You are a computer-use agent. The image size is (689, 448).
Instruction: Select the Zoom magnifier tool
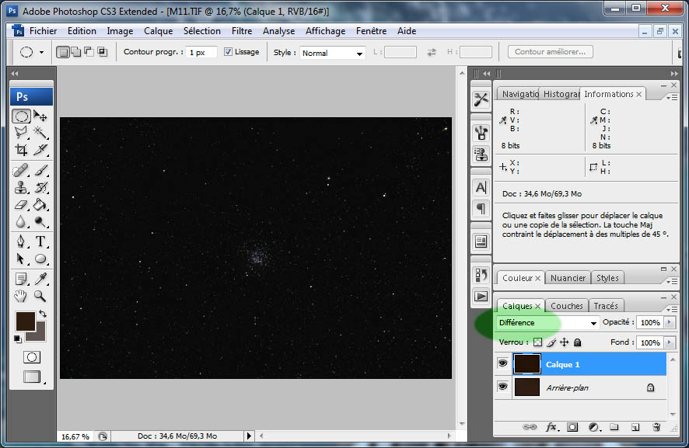[x=40, y=296]
